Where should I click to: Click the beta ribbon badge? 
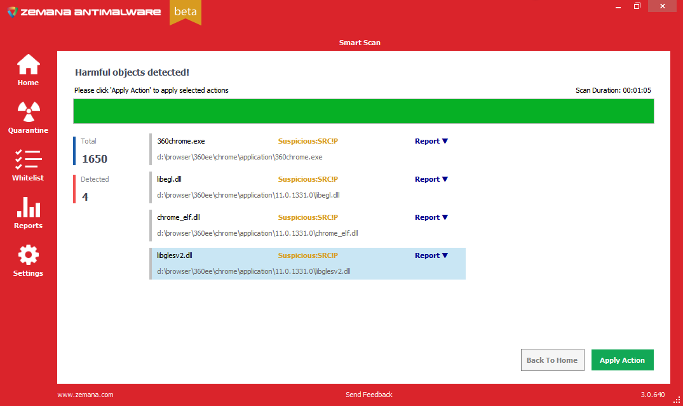click(x=186, y=12)
